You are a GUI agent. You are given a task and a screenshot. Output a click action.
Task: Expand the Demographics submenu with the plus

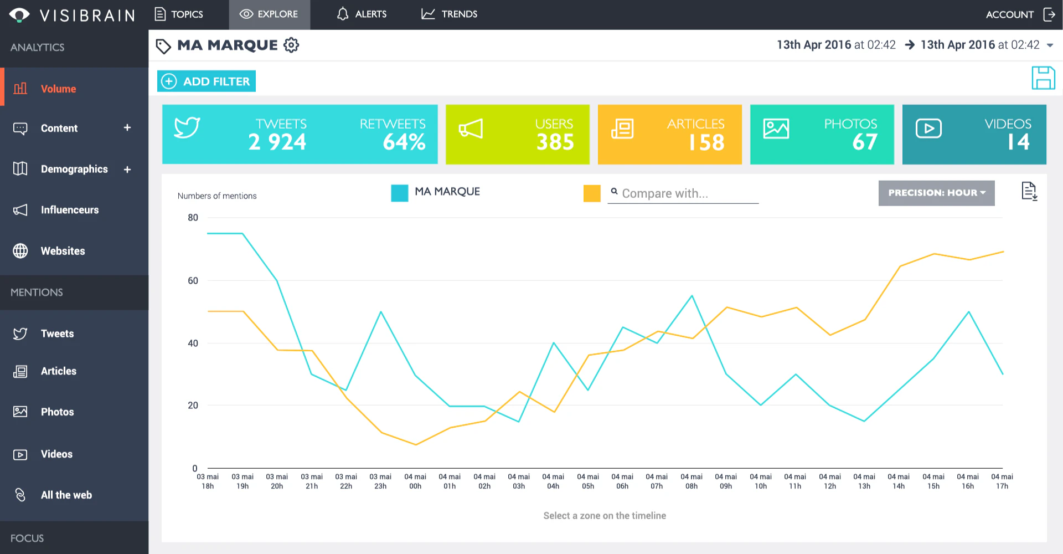pyautogui.click(x=127, y=170)
